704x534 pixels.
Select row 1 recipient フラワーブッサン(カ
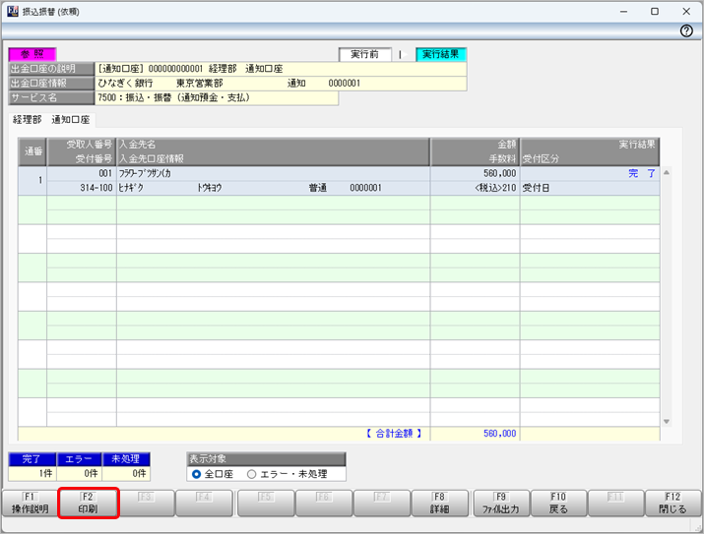[145, 173]
